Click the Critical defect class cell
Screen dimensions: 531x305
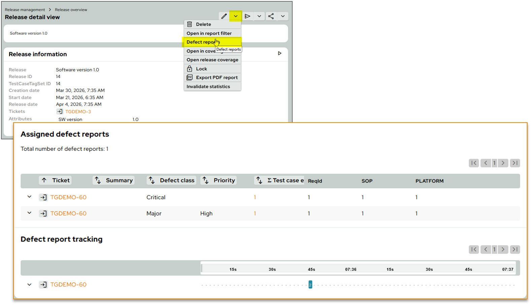click(x=156, y=197)
